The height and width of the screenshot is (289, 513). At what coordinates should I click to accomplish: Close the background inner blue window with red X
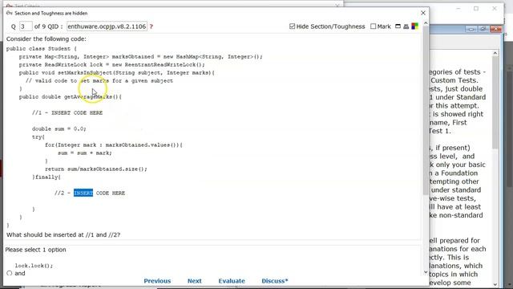(496, 30)
